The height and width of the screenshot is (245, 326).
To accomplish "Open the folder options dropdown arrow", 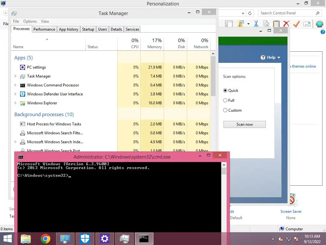I will pyautogui.click(x=248, y=24).
